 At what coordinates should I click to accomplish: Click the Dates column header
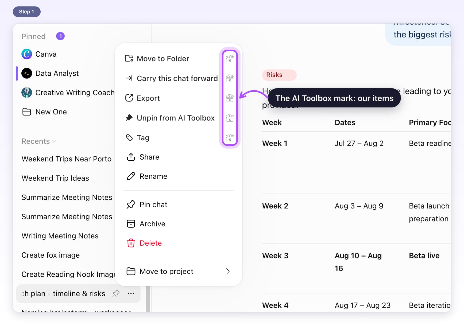[345, 122]
